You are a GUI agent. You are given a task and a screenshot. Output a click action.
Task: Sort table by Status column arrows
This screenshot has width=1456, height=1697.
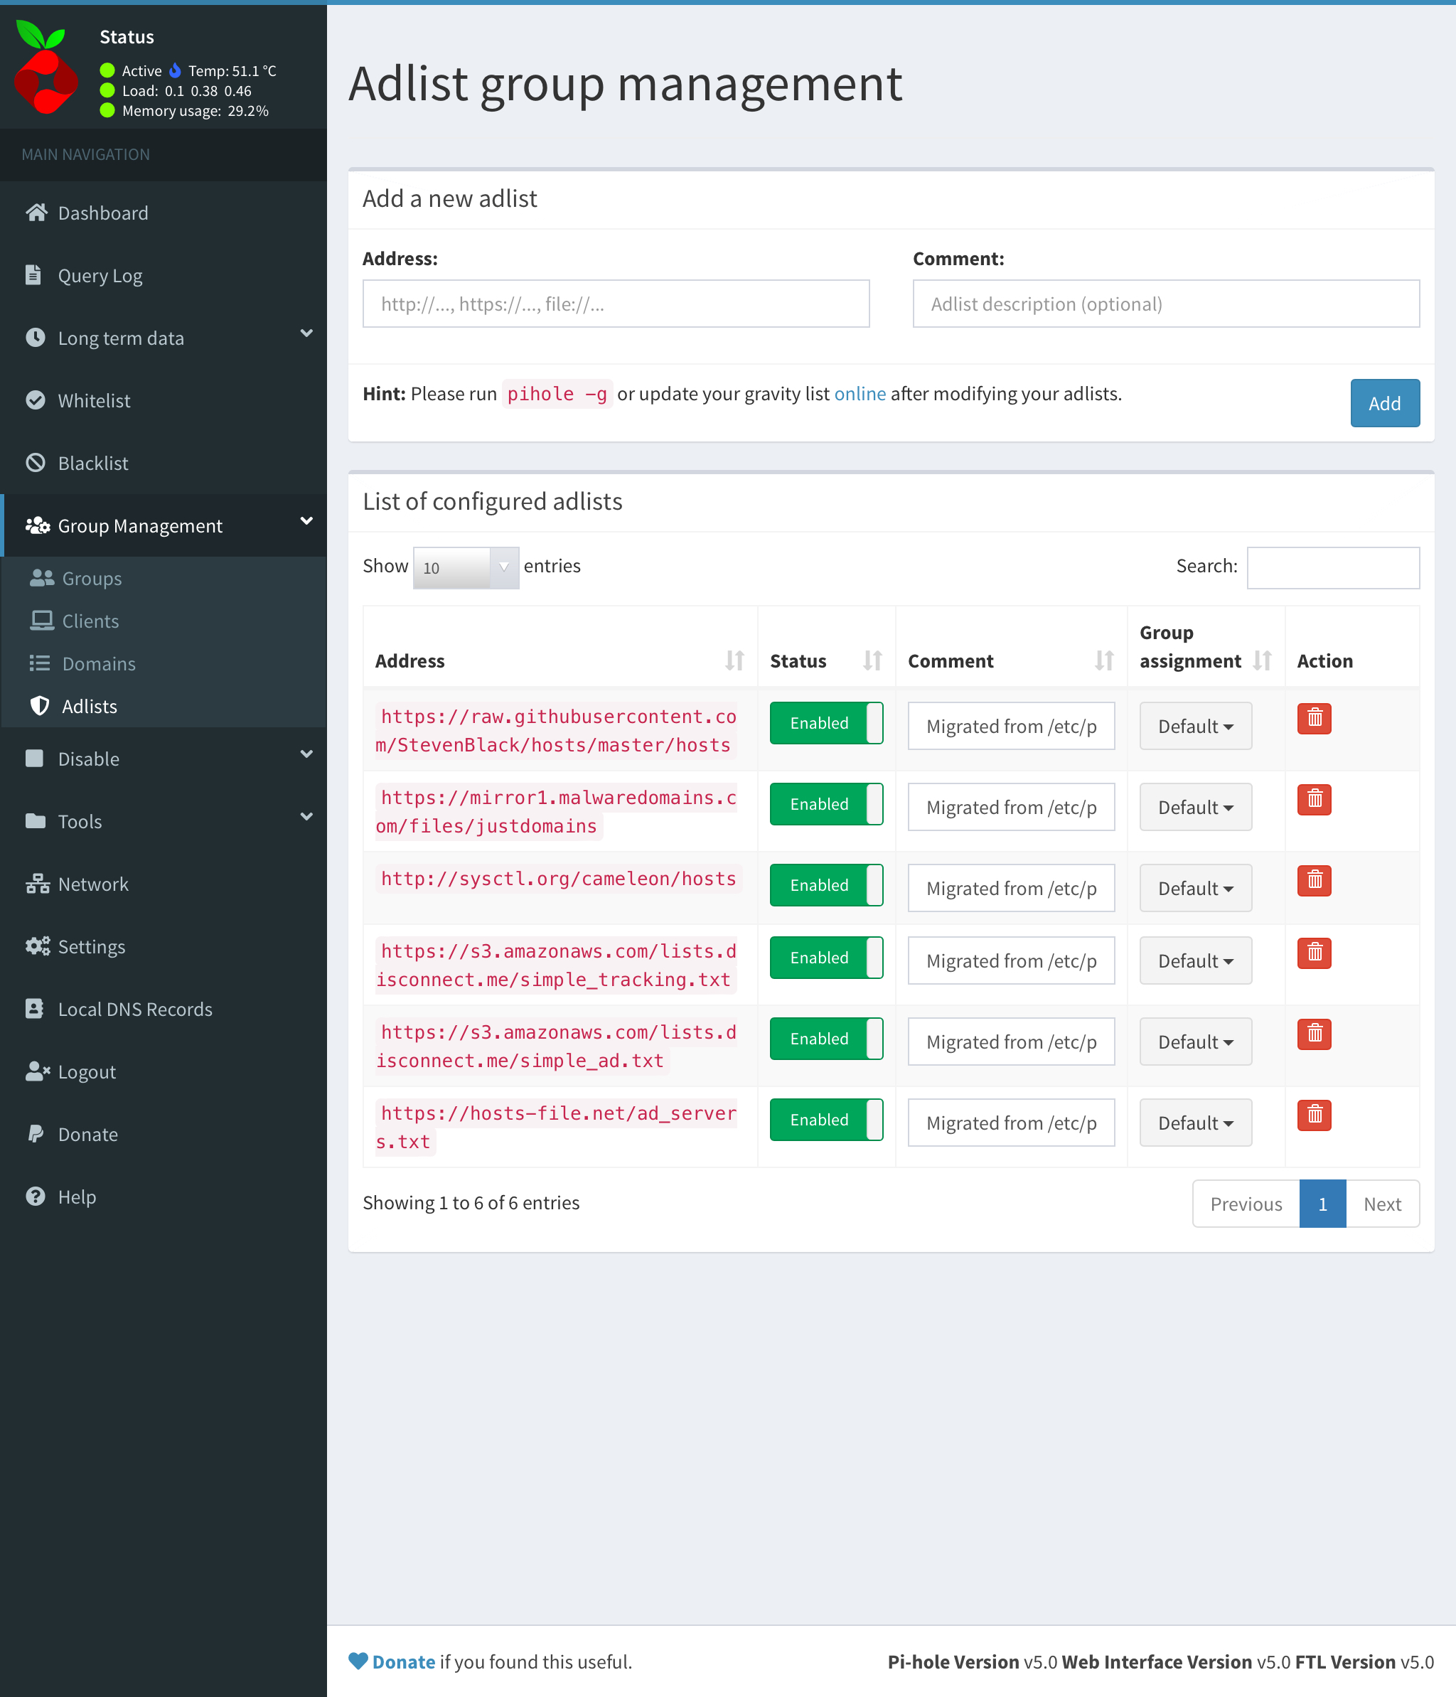coord(872,660)
